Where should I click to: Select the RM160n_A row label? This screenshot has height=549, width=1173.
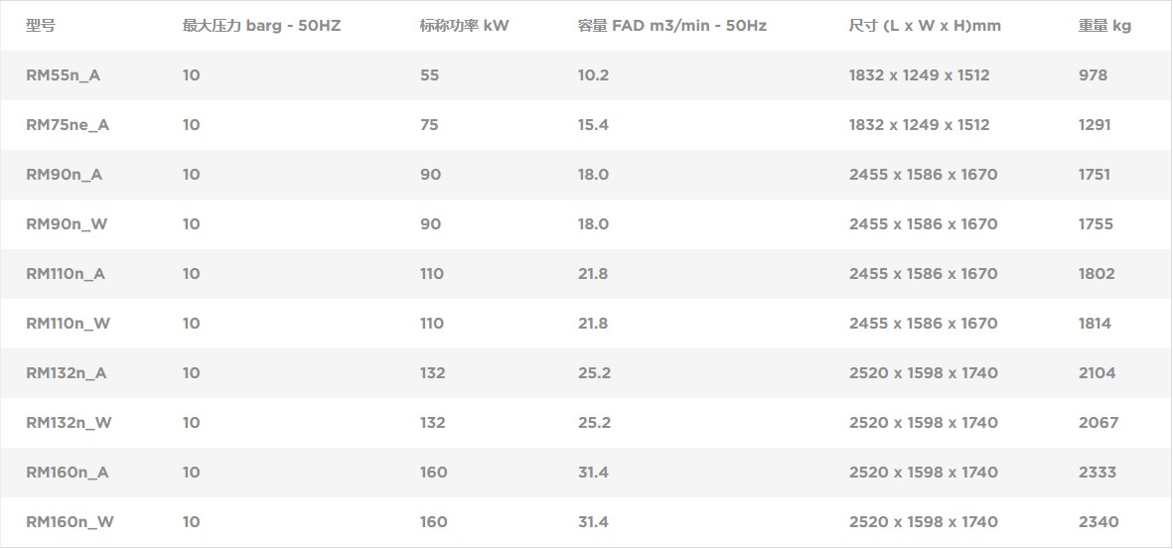point(68,472)
